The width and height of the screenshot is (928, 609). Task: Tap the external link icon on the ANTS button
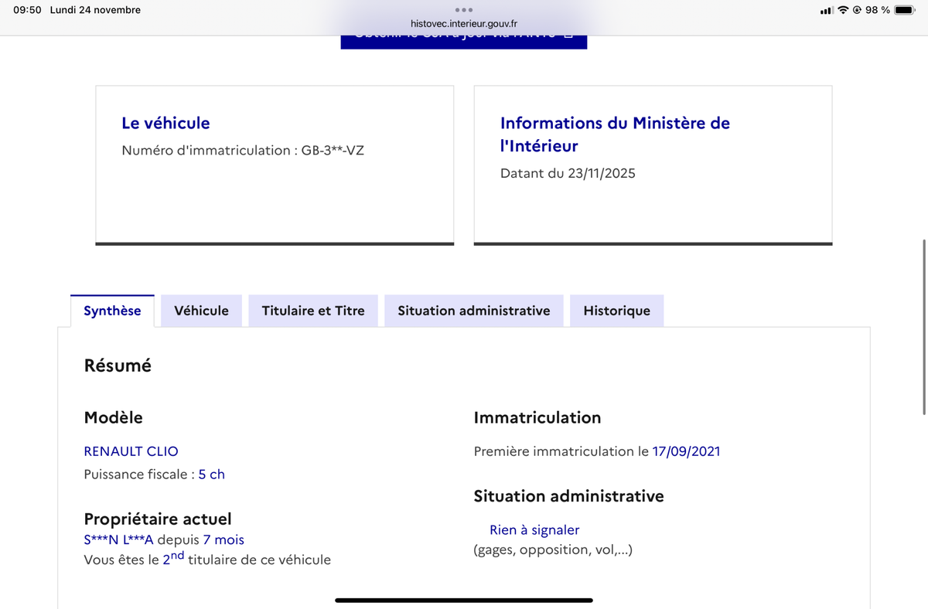[x=568, y=35]
